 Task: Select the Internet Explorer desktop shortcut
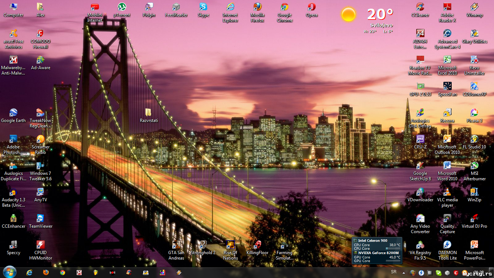[x=230, y=13]
